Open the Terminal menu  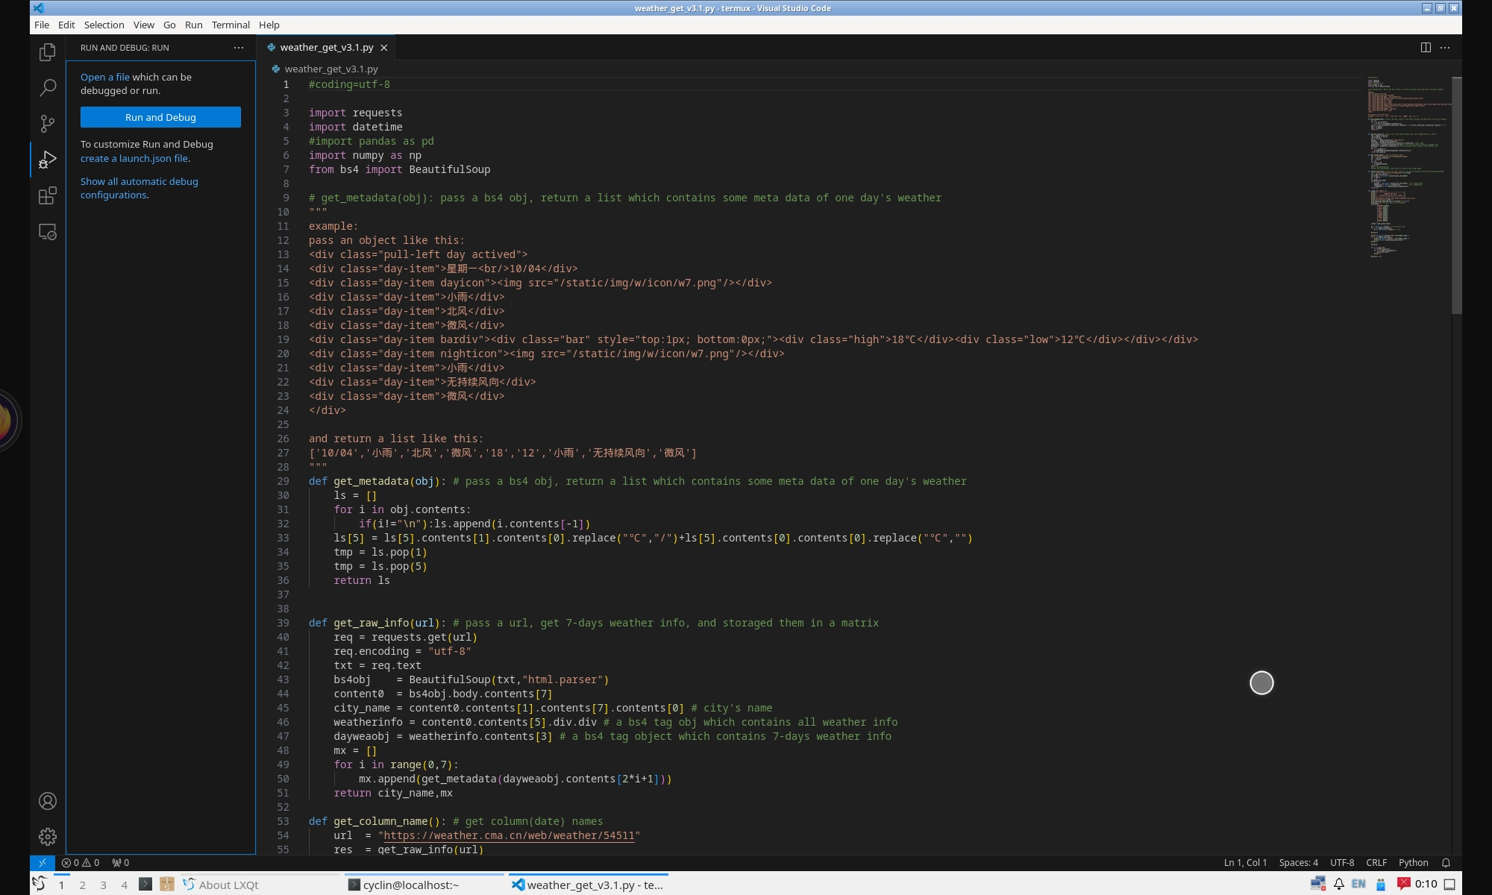[231, 25]
